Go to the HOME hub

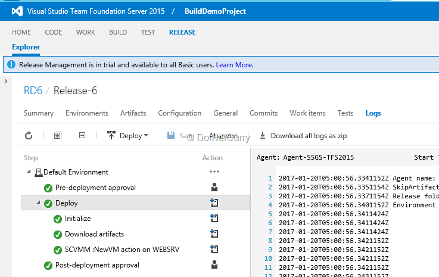point(21,32)
